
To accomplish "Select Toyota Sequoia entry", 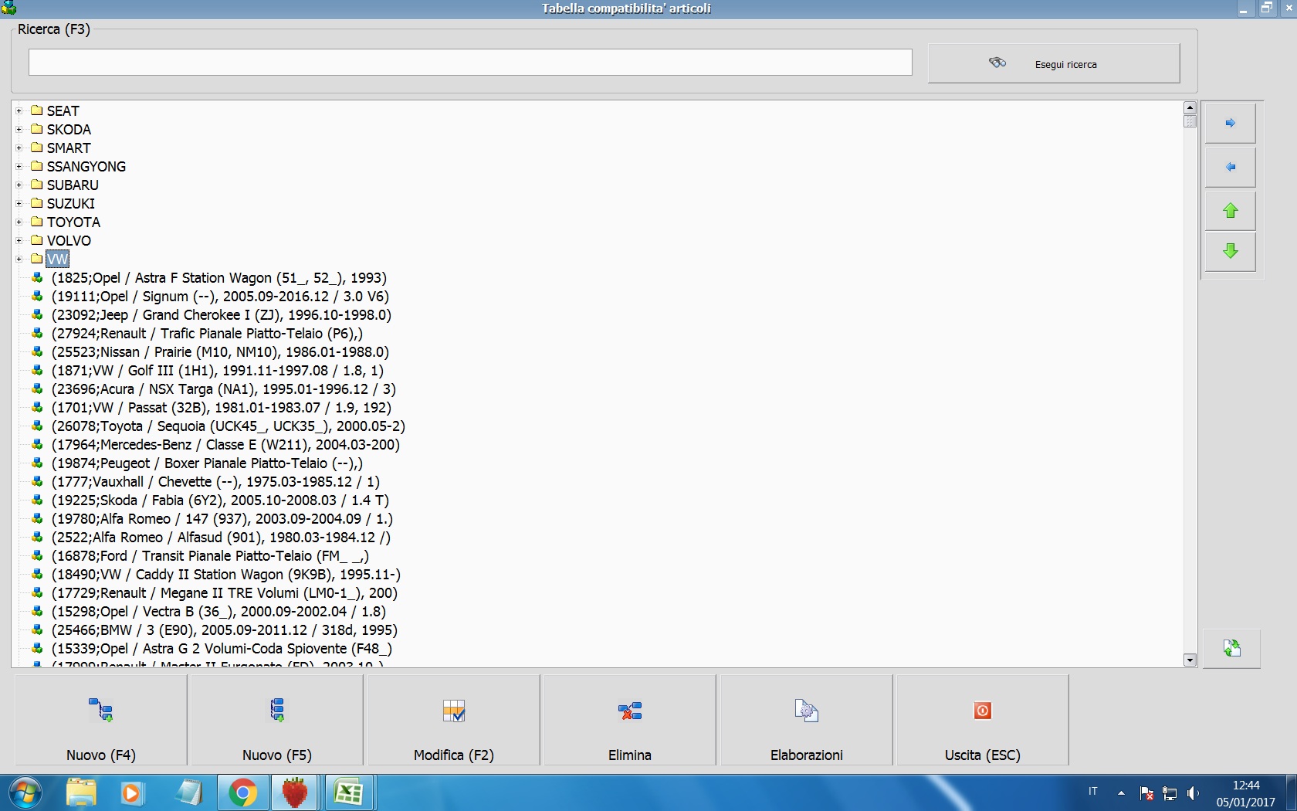I will pos(229,426).
